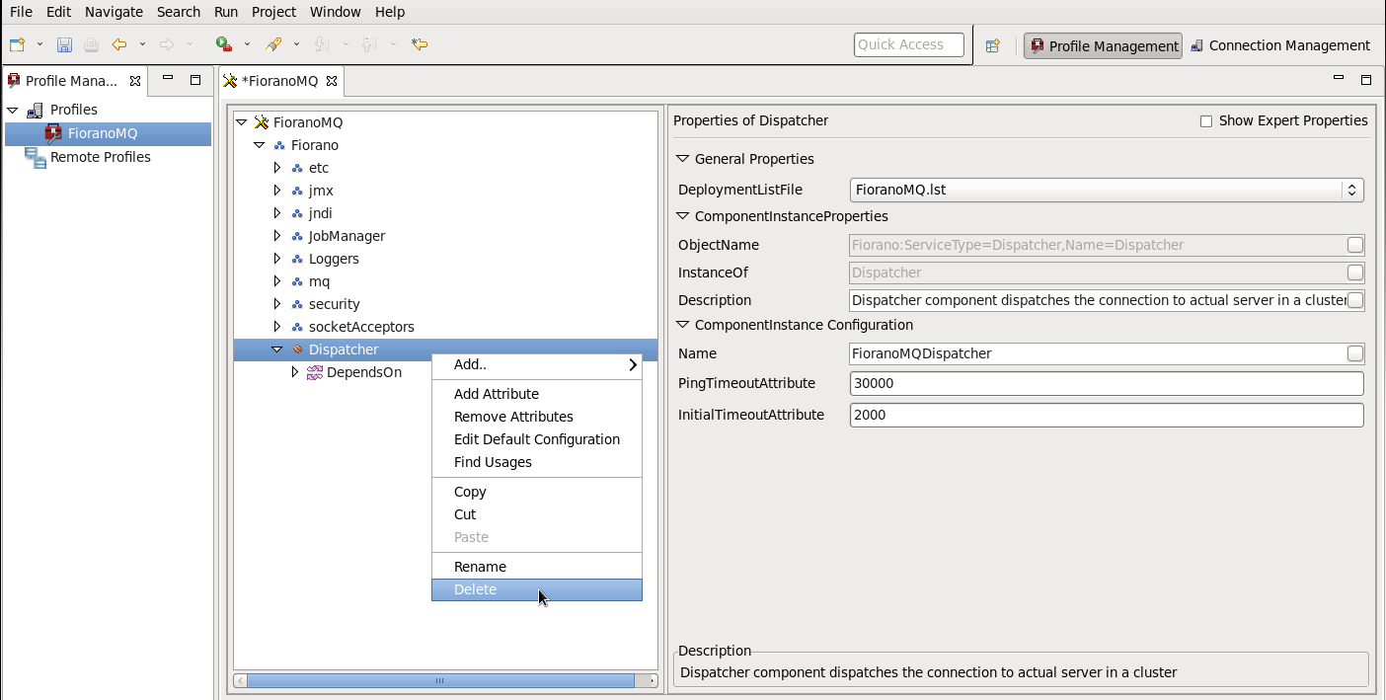Click the Remote Profiles icon
The height and width of the screenshot is (700, 1386).
[36, 157]
